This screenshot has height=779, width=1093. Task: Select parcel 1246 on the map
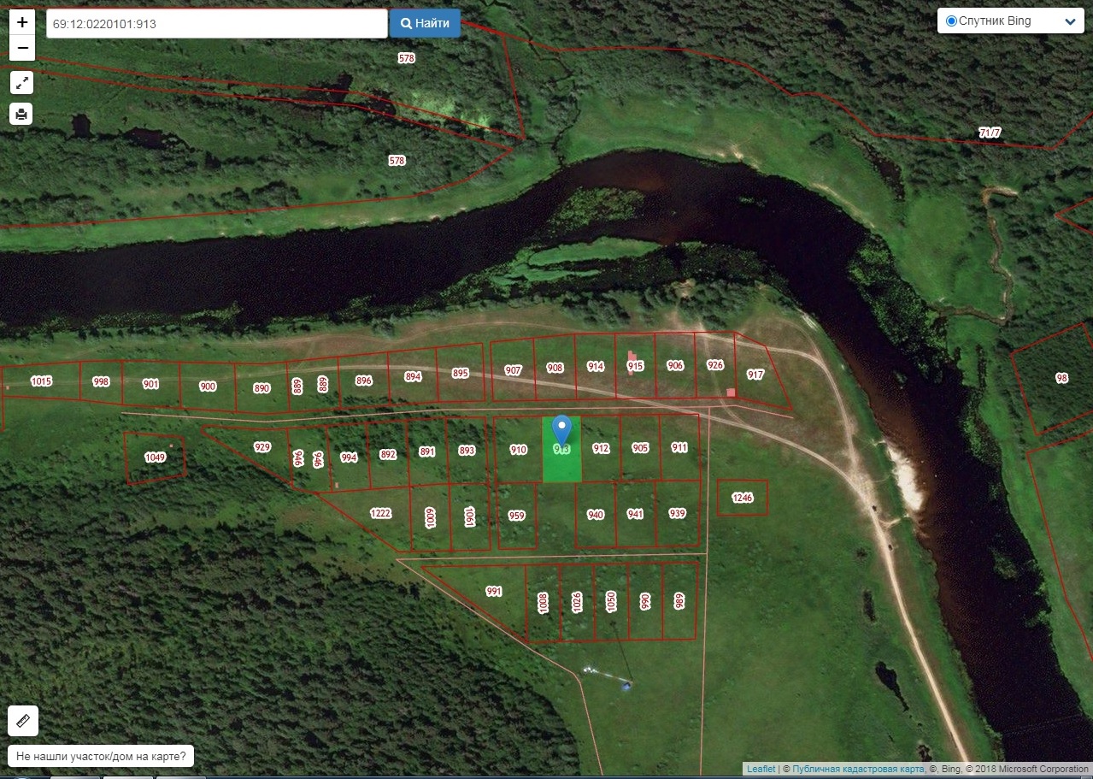pyautogui.click(x=742, y=498)
